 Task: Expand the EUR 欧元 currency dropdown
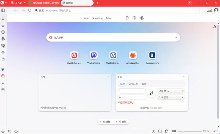click(171, 97)
